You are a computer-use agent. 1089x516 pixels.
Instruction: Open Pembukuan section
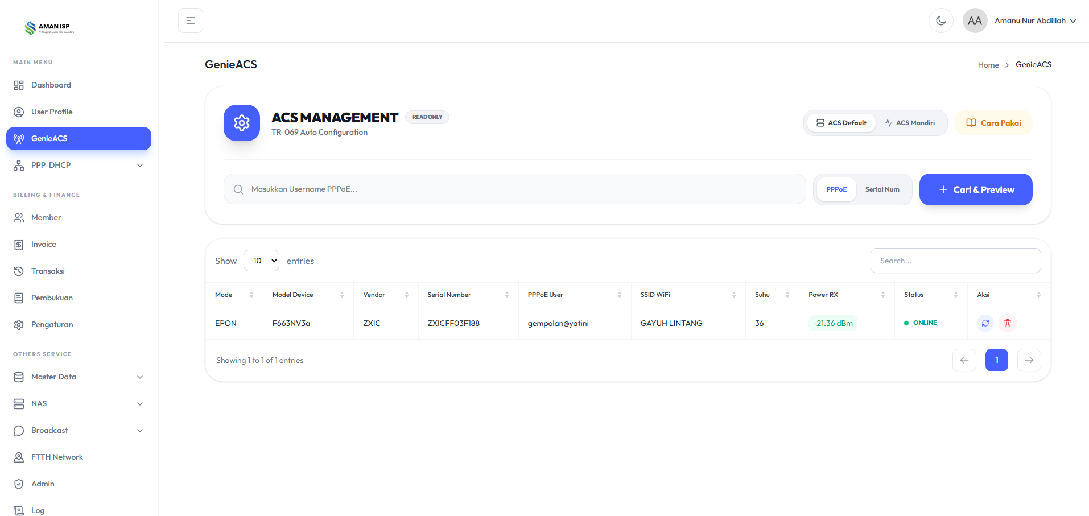[79, 298]
